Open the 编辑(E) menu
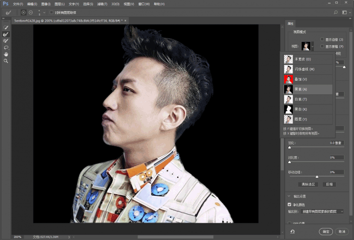354x240 pixels. tap(32, 4)
